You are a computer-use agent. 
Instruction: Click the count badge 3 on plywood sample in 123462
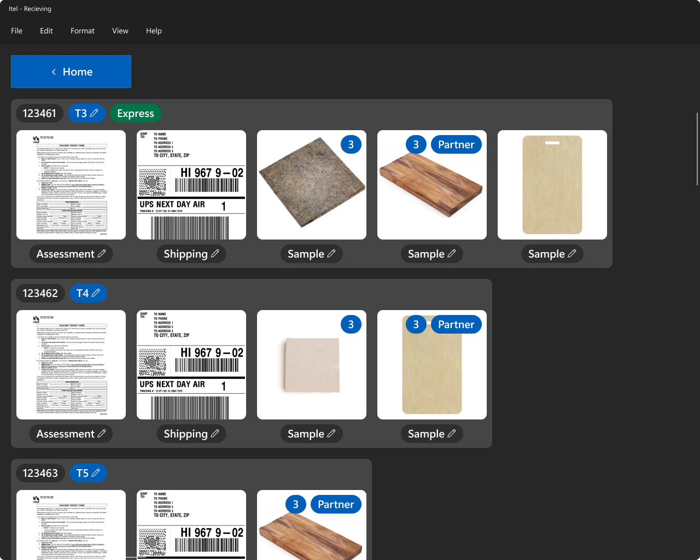tap(416, 324)
